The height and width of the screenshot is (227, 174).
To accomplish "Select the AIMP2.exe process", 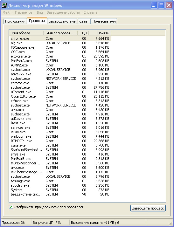I will click(60, 65).
